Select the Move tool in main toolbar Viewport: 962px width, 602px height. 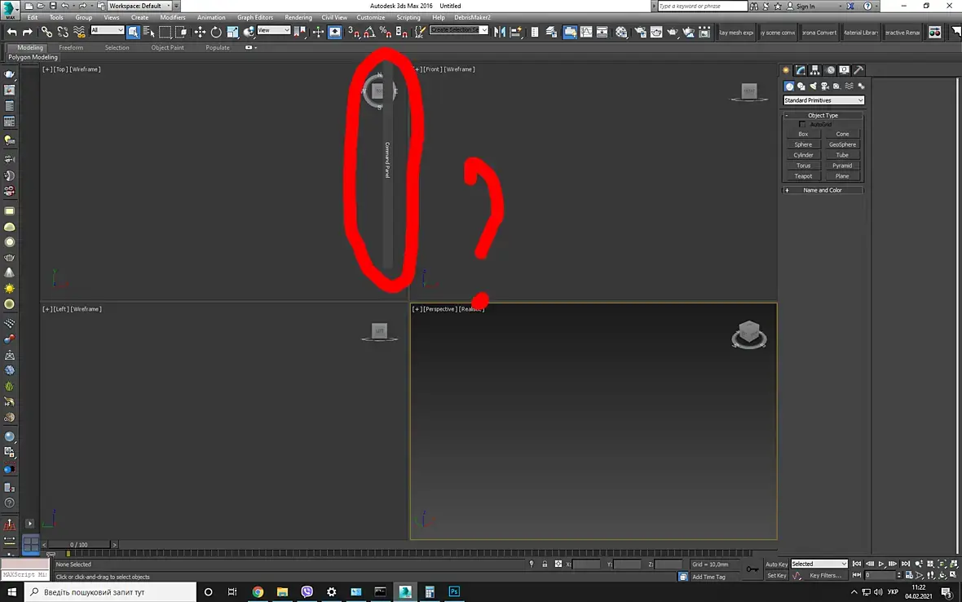pyautogui.click(x=200, y=32)
